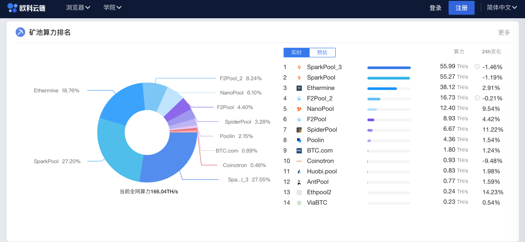The image size is (525, 242).
Task: Click the SparkPool_3 flame icon
Action: tap(299, 67)
